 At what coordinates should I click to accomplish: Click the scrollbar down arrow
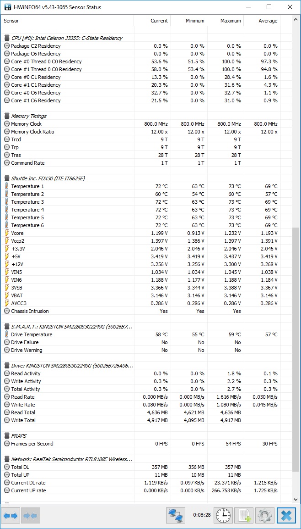pyautogui.click(x=296, y=499)
